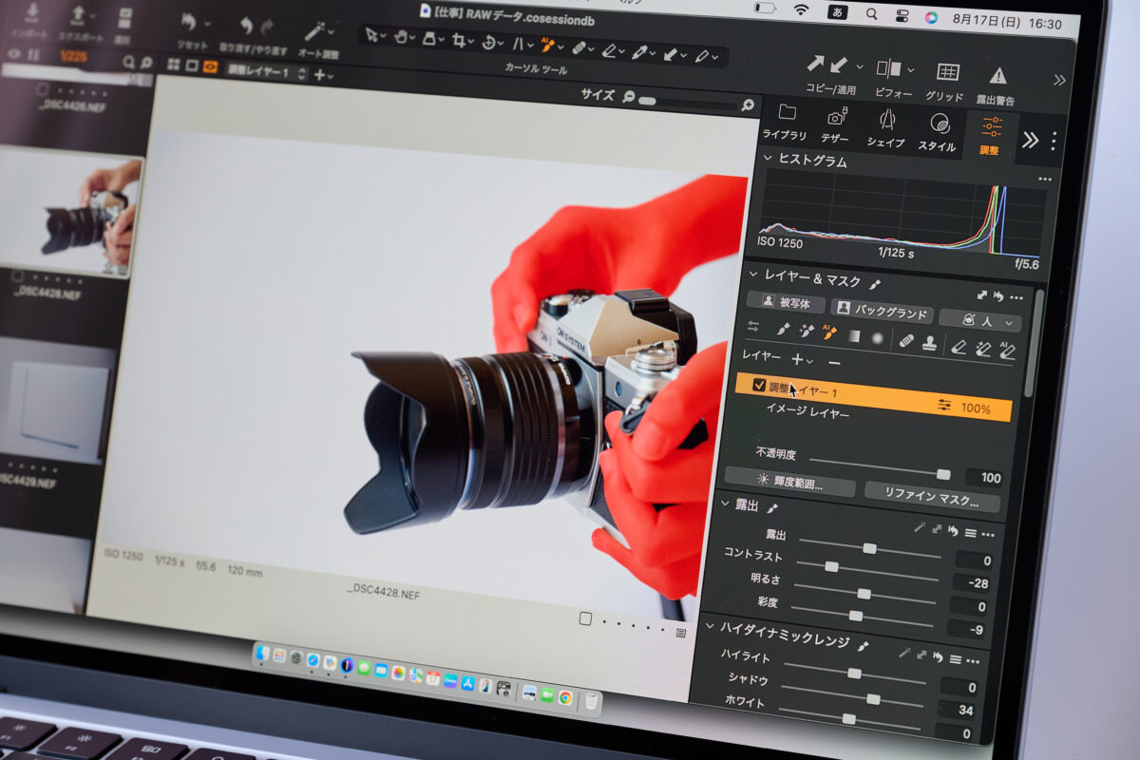Viewport: 1140px width, 760px height.
Task: Click the Opacity (不透明度) slider handle
Action: (x=942, y=474)
